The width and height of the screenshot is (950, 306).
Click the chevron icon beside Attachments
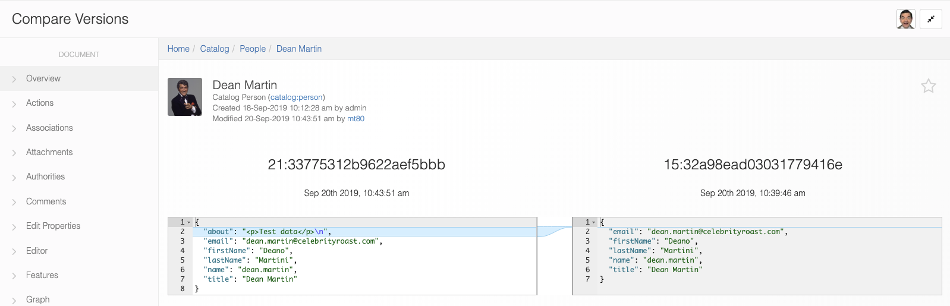[14, 153]
